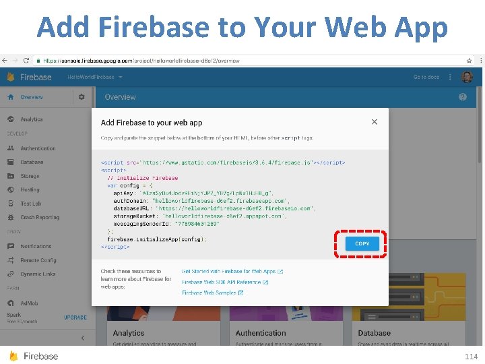
Task: Click firebase.initializeApp(config) line
Action: tap(157, 239)
